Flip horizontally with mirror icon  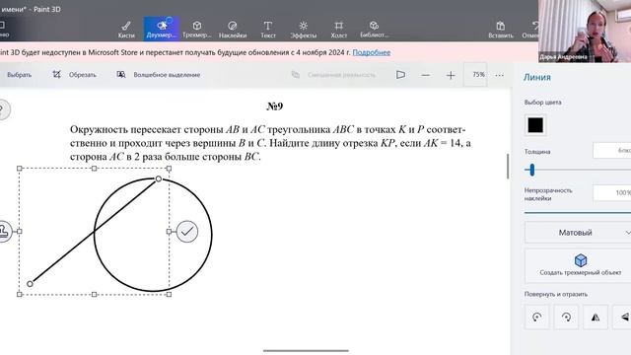click(x=596, y=318)
